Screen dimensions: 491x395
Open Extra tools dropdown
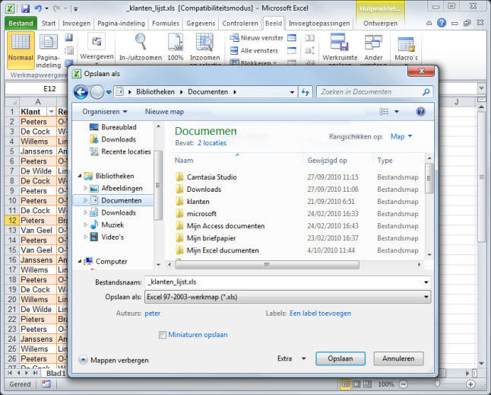tap(291, 358)
